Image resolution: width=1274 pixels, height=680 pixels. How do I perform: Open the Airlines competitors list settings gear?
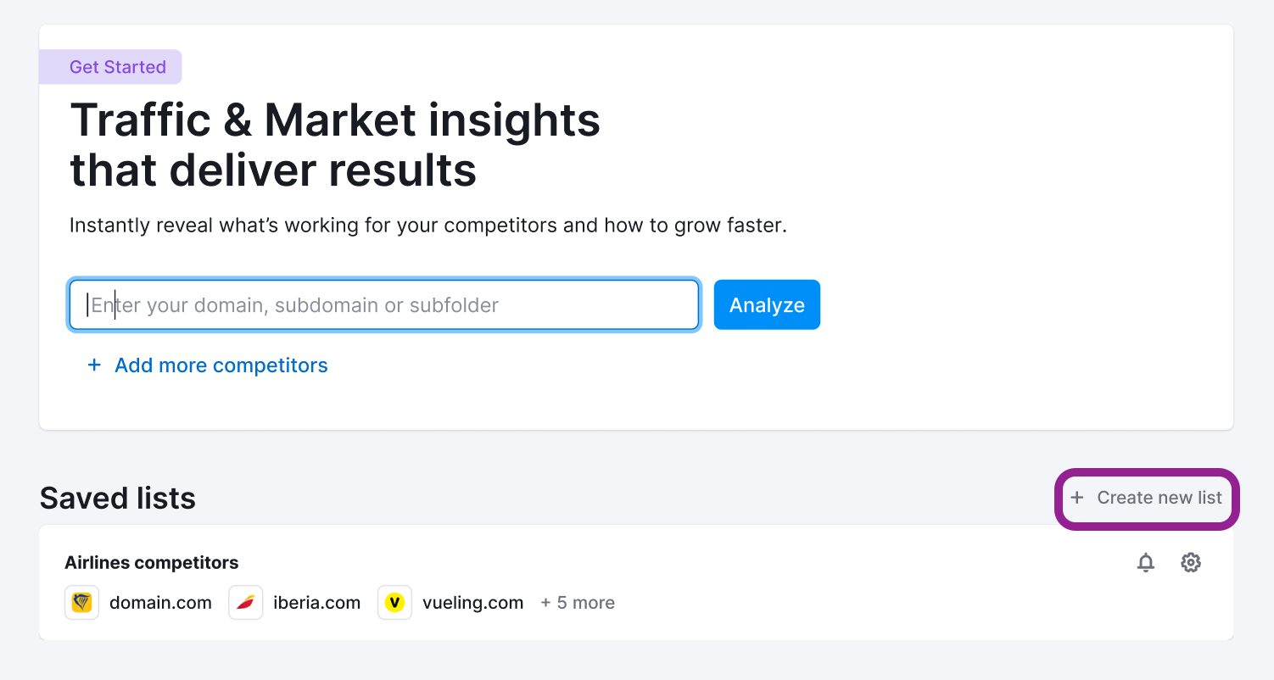click(1191, 562)
